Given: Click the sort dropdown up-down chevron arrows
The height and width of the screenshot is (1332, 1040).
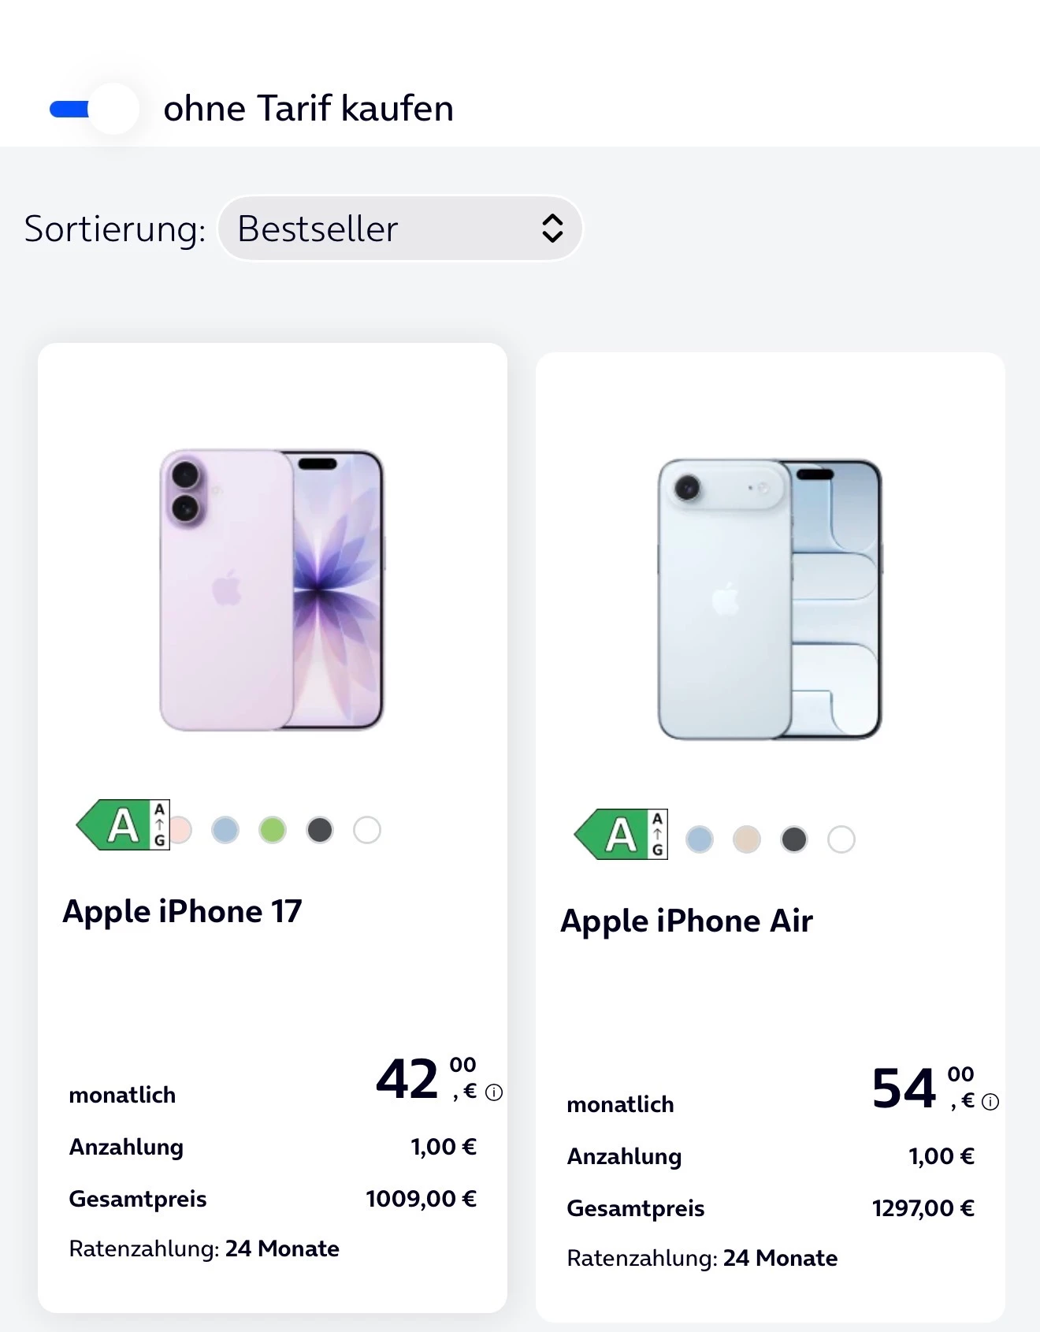Looking at the screenshot, I should coord(552,229).
